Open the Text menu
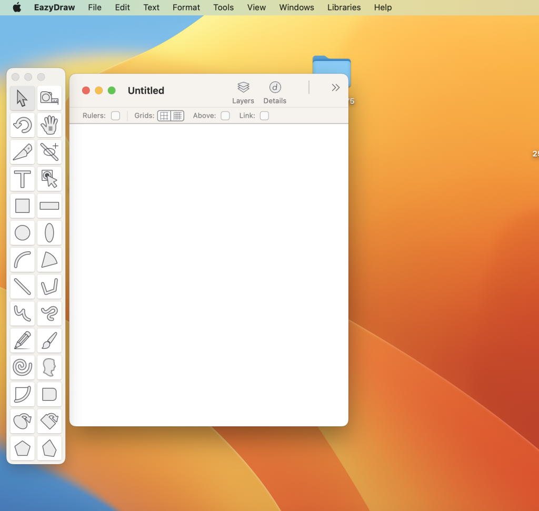This screenshot has width=539, height=511. [151, 7]
